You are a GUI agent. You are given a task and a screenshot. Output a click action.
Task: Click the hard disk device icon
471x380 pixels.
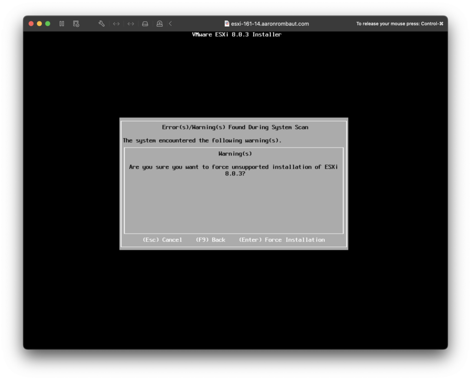tap(145, 23)
